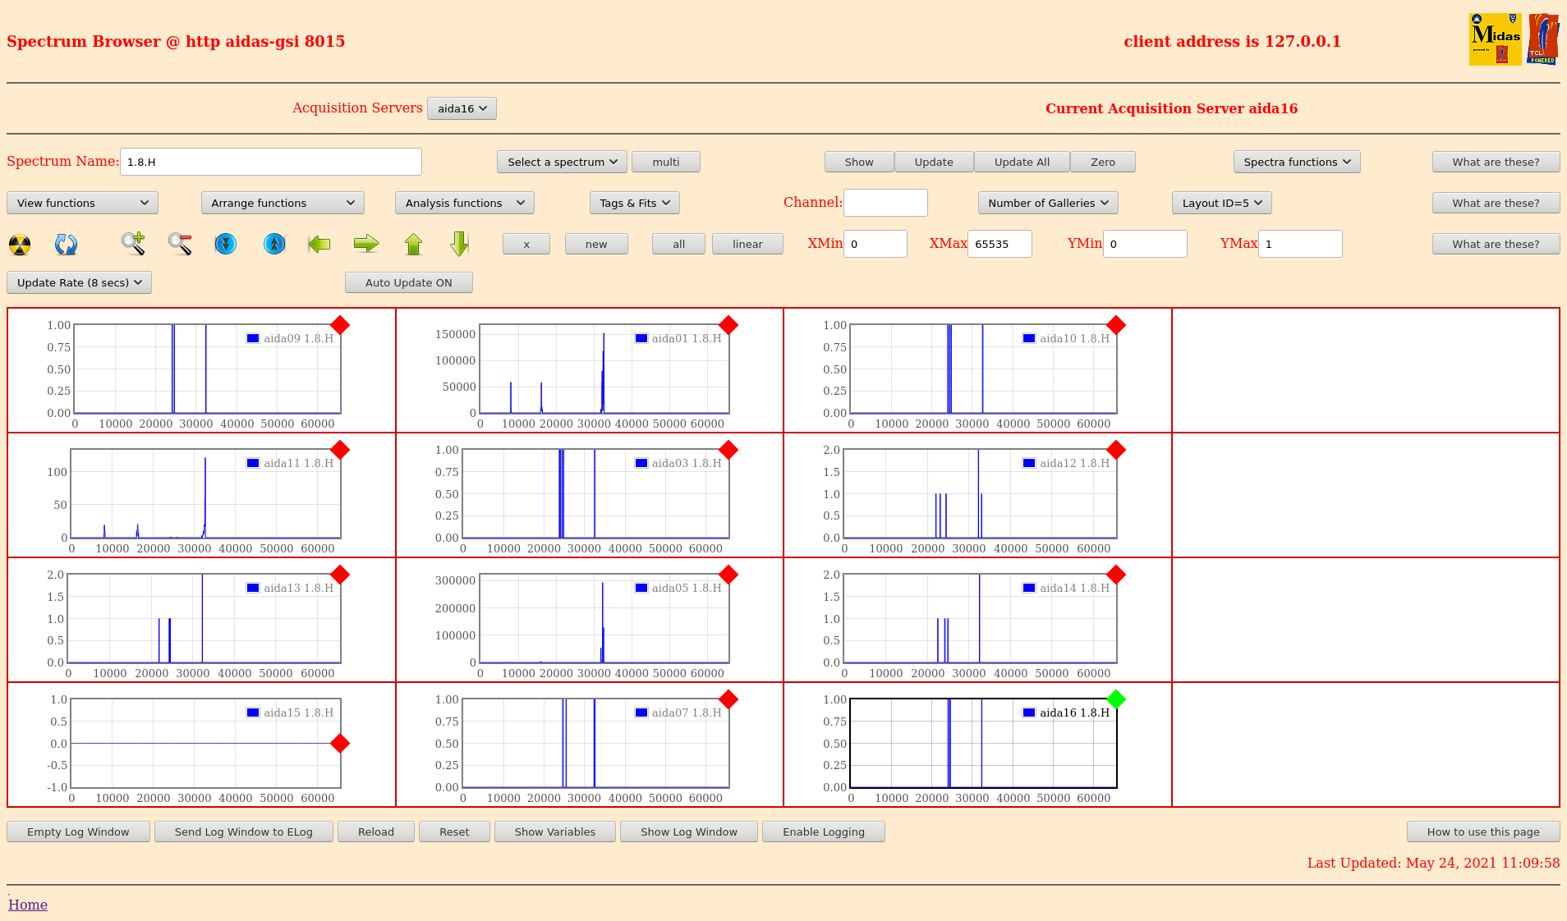The image size is (1567, 921).
Task: Open the Layout ID=5 dropdown
Action: tap(1222, 203)
